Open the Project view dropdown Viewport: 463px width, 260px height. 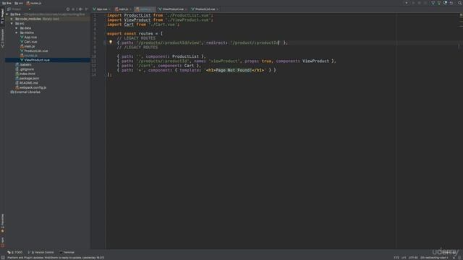20,9
